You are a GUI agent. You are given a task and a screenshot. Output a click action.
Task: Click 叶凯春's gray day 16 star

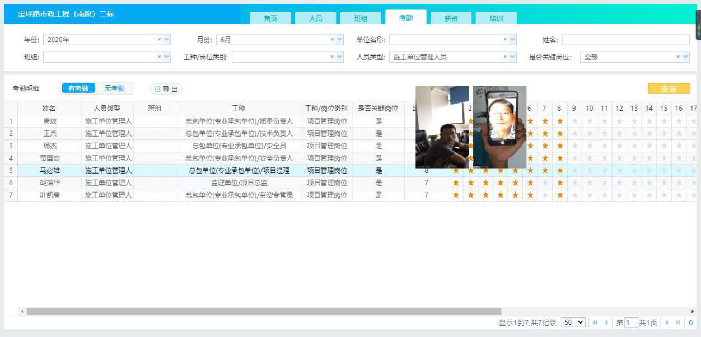[x=679, y=195]
